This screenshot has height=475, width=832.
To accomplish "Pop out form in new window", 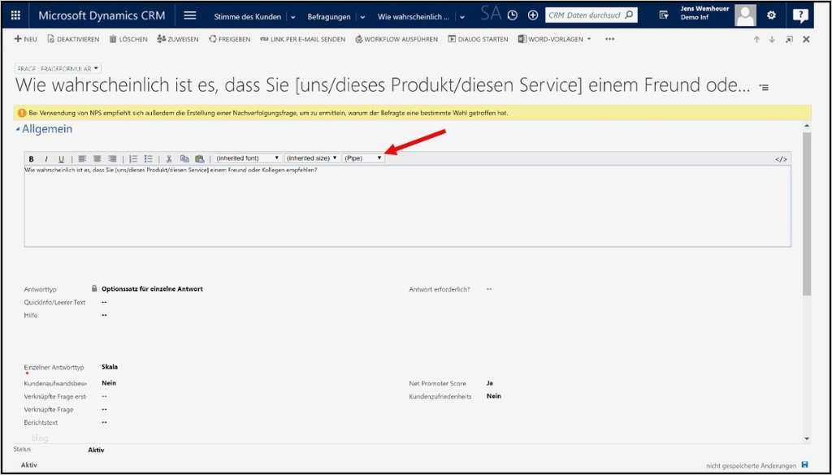I will [789, 39].
